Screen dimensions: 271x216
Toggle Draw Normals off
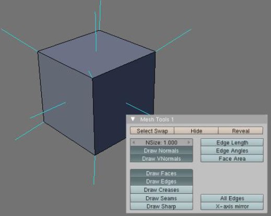[161, 150]
